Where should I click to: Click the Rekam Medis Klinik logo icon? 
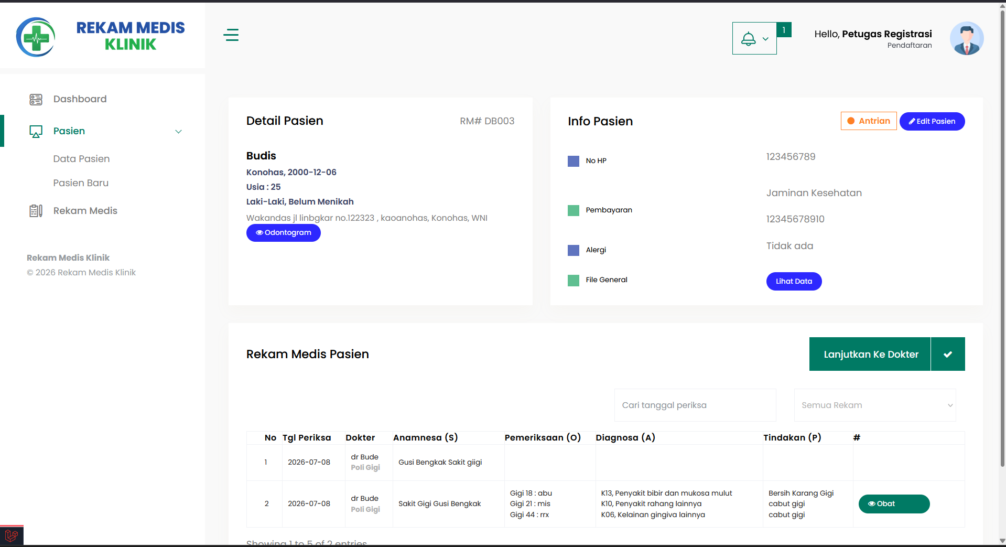click(x=36, y=37)
